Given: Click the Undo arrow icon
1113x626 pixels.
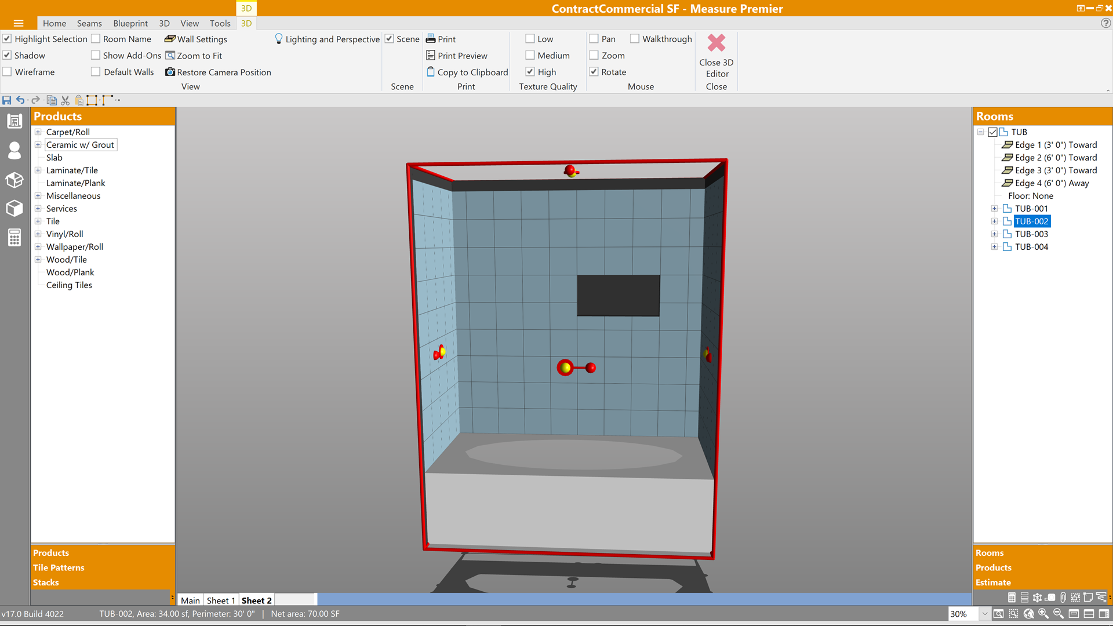Looking at the screenshot, I should coord(20,100).
